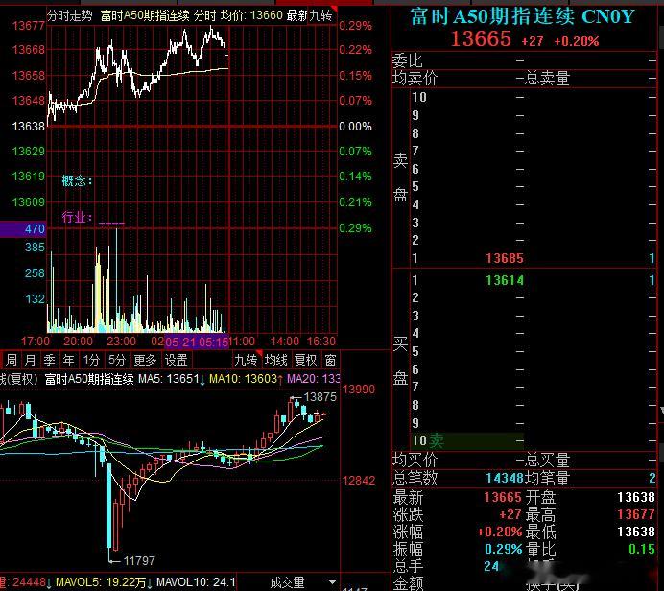This screenshot has height=591, width=664.
Task: Expand the 成交量 indicator dropdown arrow
Action: (x=332, y=582)
